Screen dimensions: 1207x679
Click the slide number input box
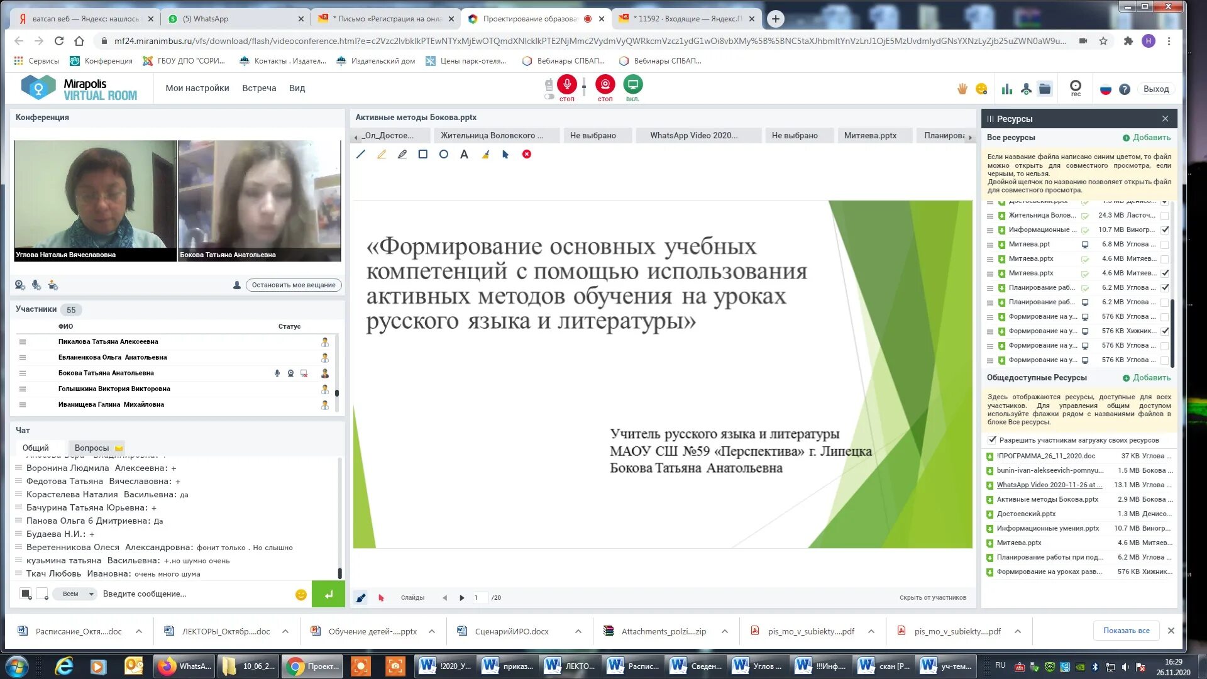[480, 598]
